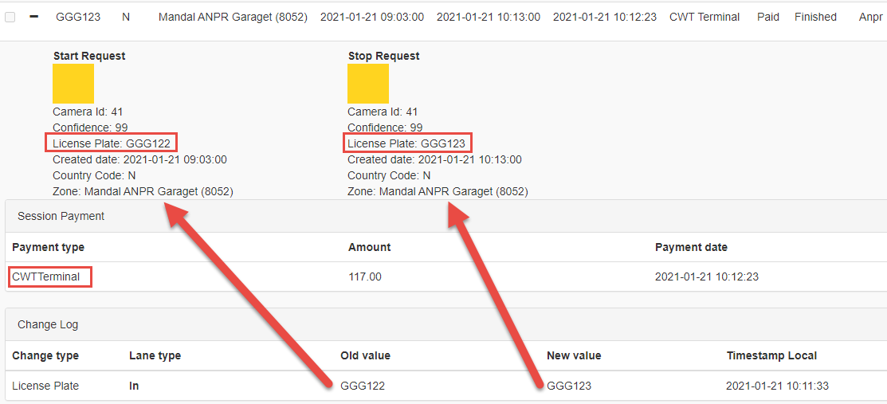Open the Stop Request yellow image thumbnail
887x404 pixels.
coord(367,83)
